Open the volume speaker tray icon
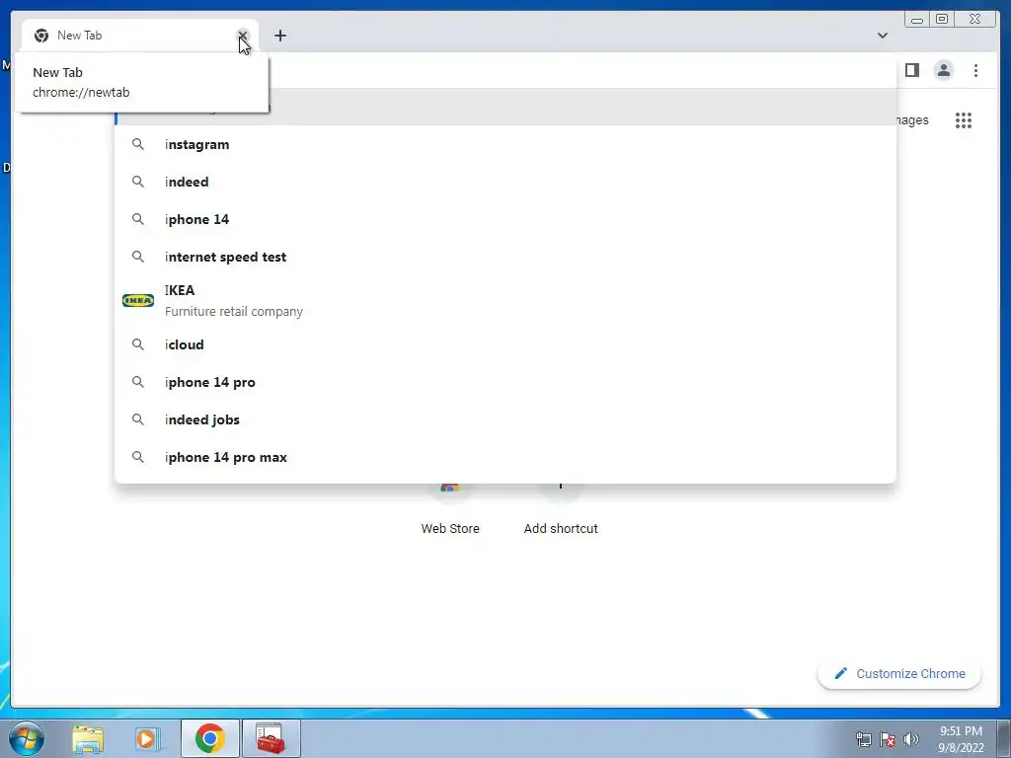Image resolution: width=1011 pixels, height=758 pixels. point(911,739)
